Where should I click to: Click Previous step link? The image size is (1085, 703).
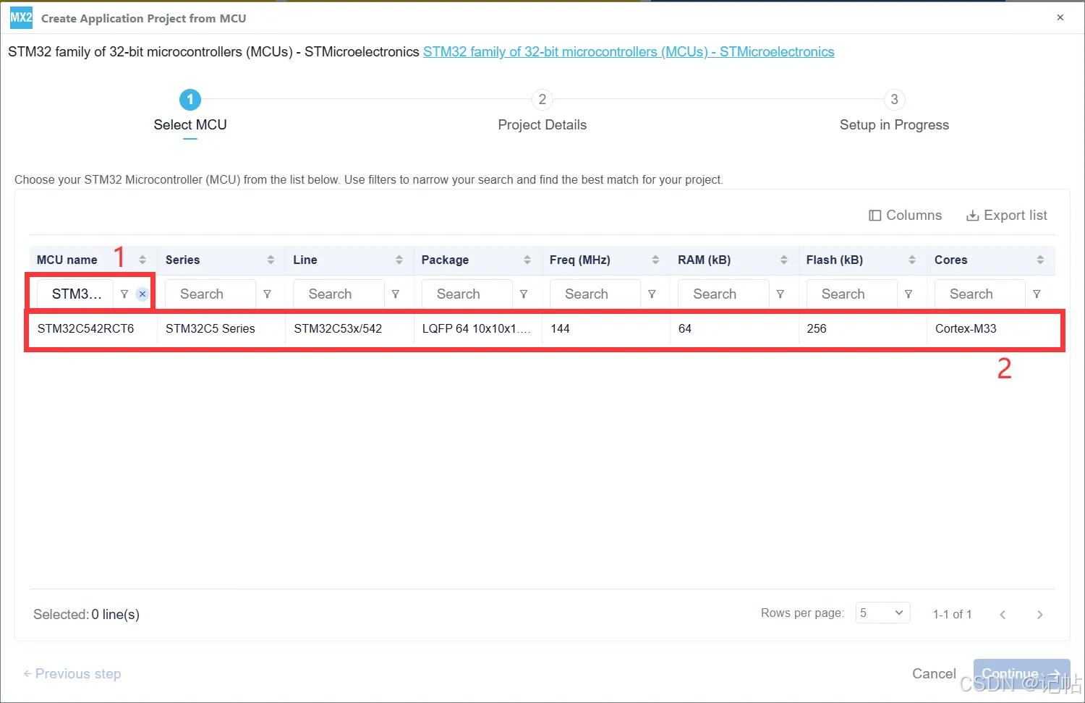tap(72, 674)
